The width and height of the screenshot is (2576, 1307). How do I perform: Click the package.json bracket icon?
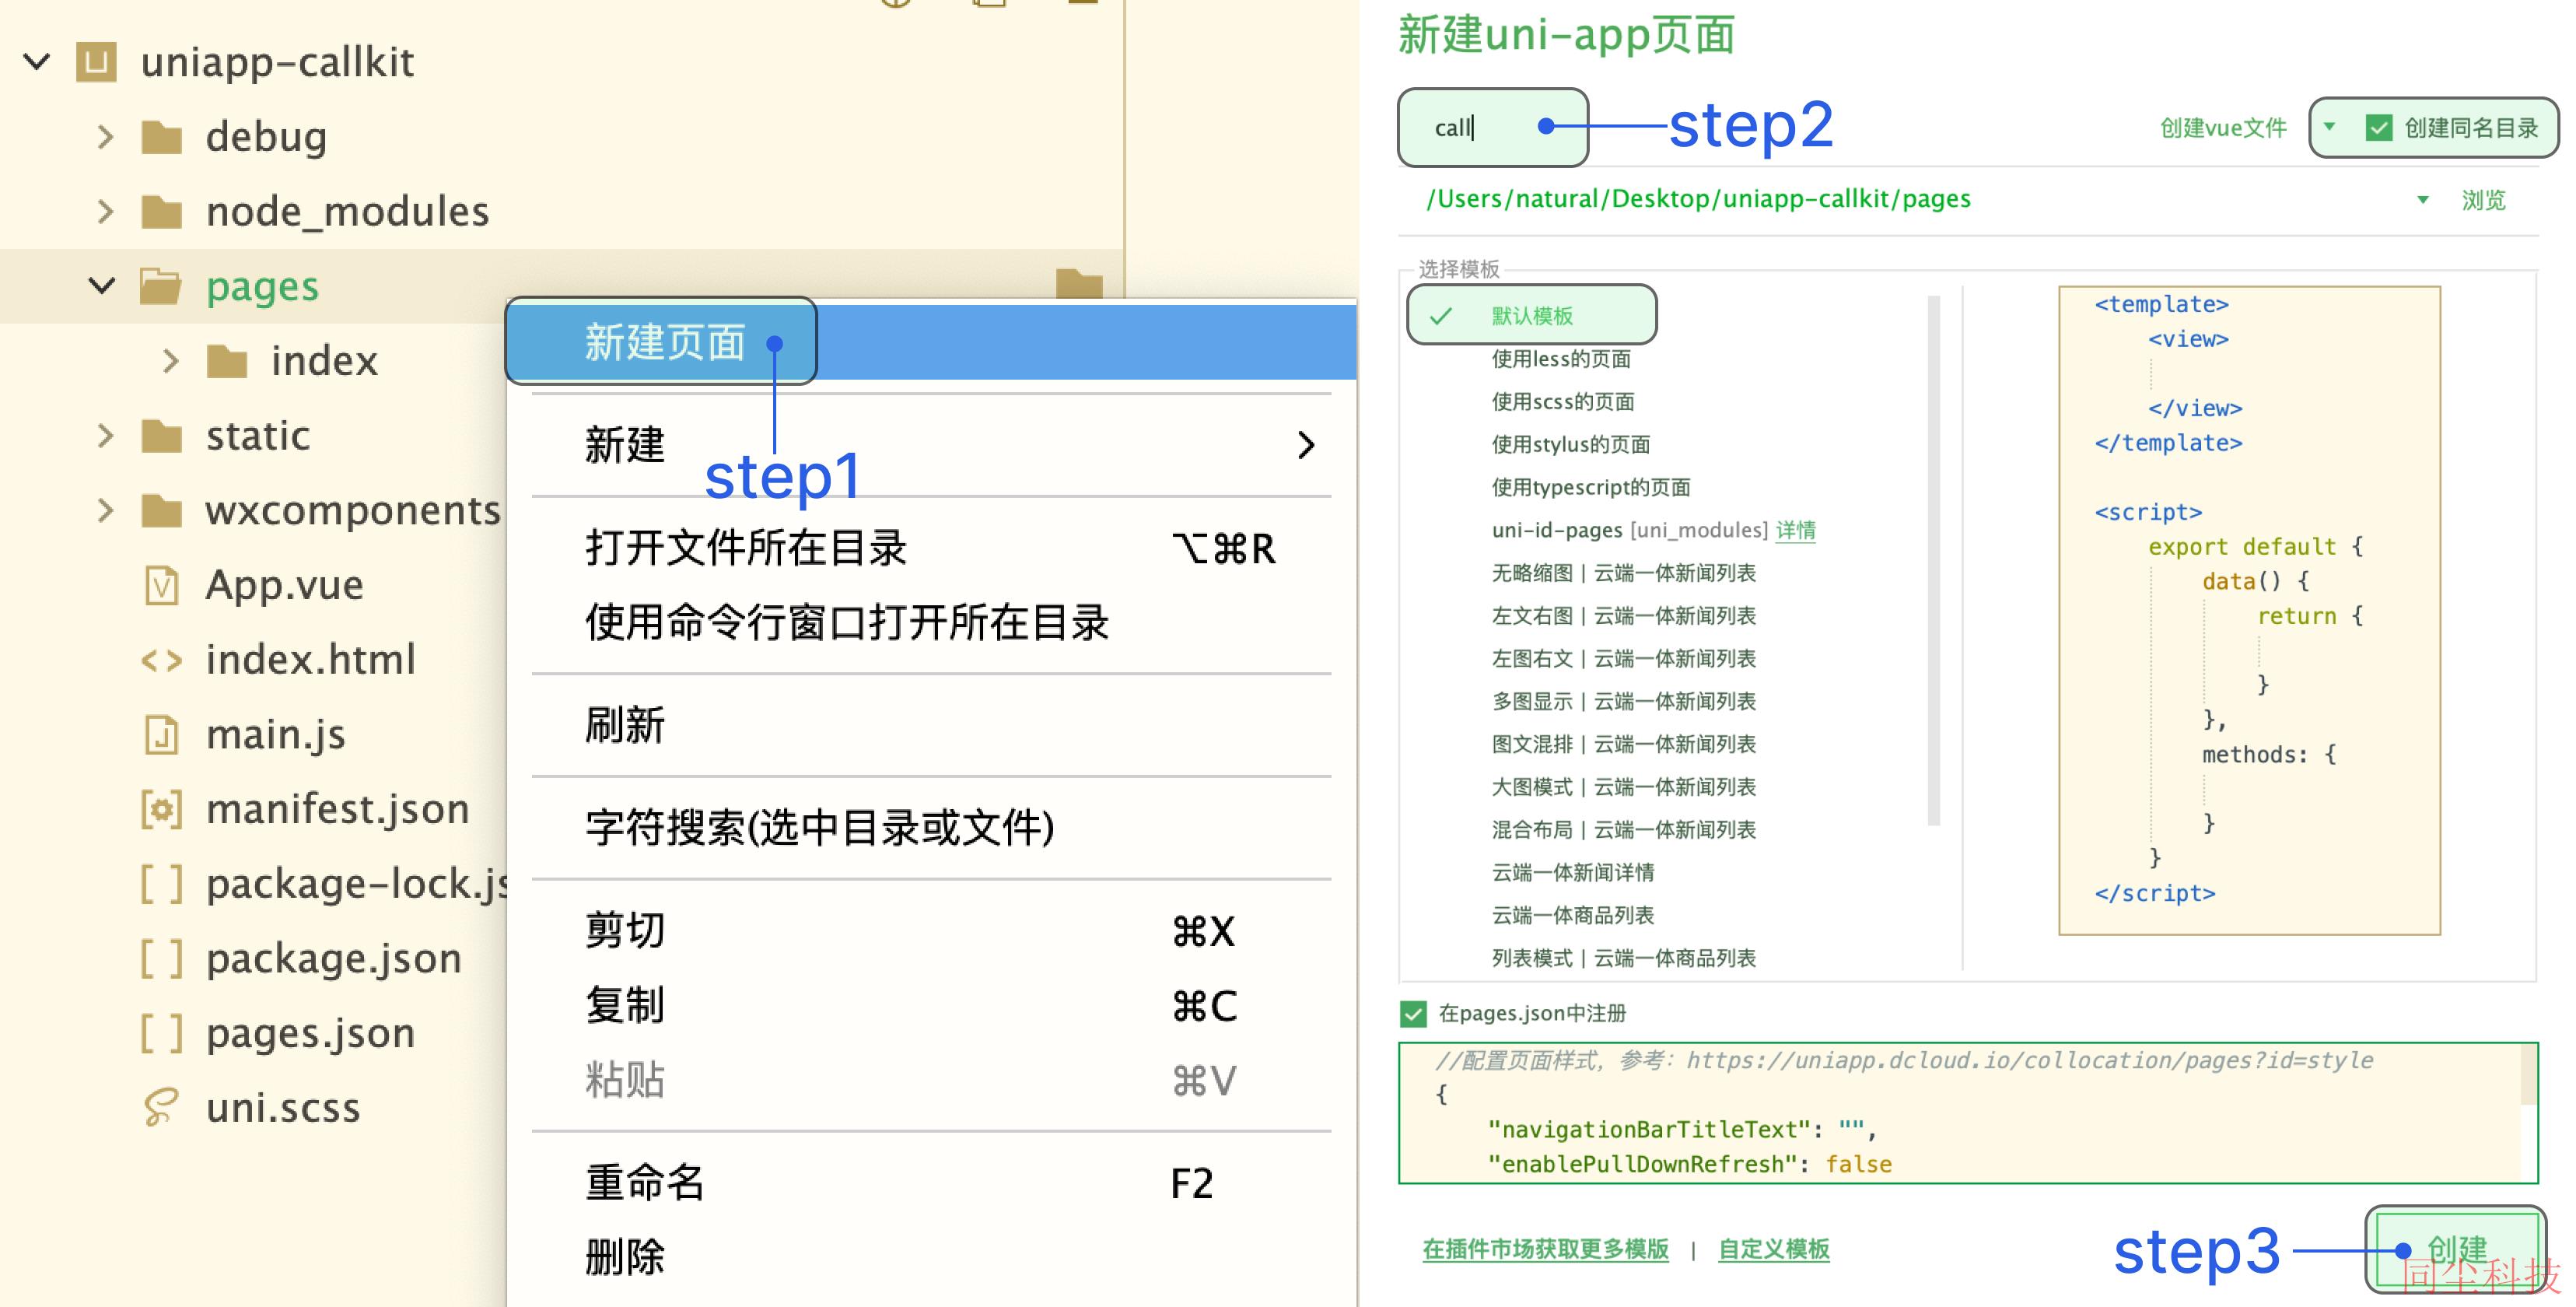point(161,959)
